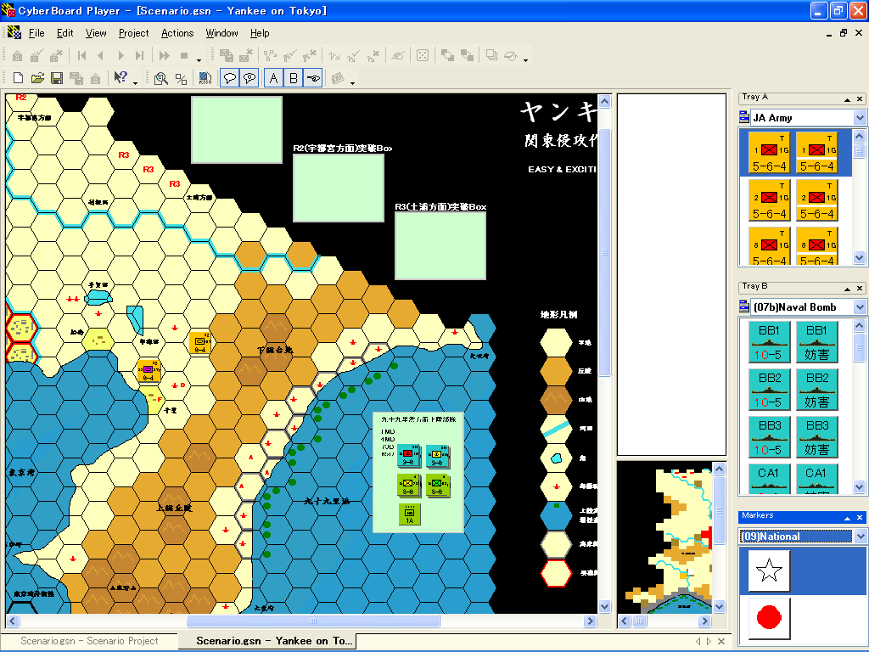The width and height of the screenshot is (869, 652).
Task: Open the (07b)Naval Bomb tray dropdown
Action: pyautogui.click(x=860, y=306)
